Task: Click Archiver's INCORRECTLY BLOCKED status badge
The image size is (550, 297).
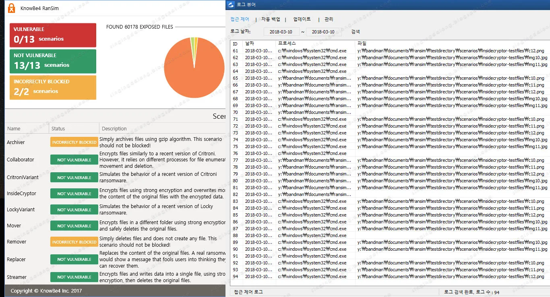Action: [74, 142]
